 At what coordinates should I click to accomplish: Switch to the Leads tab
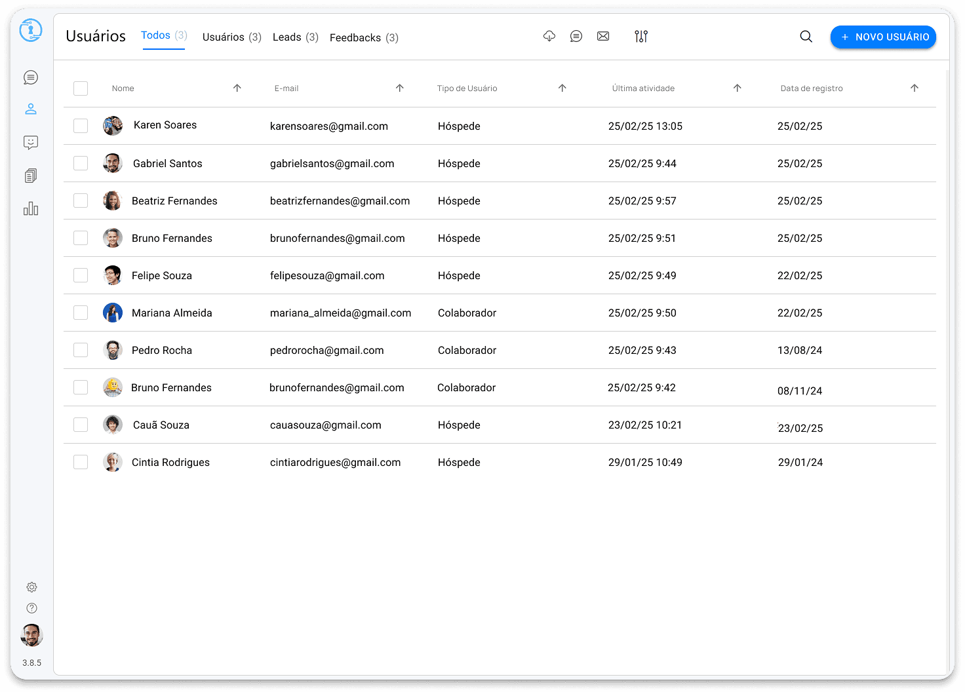click(x=295, y=37)
